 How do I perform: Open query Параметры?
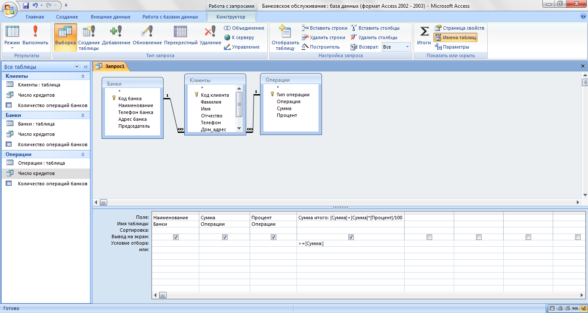tap(452, 47)
